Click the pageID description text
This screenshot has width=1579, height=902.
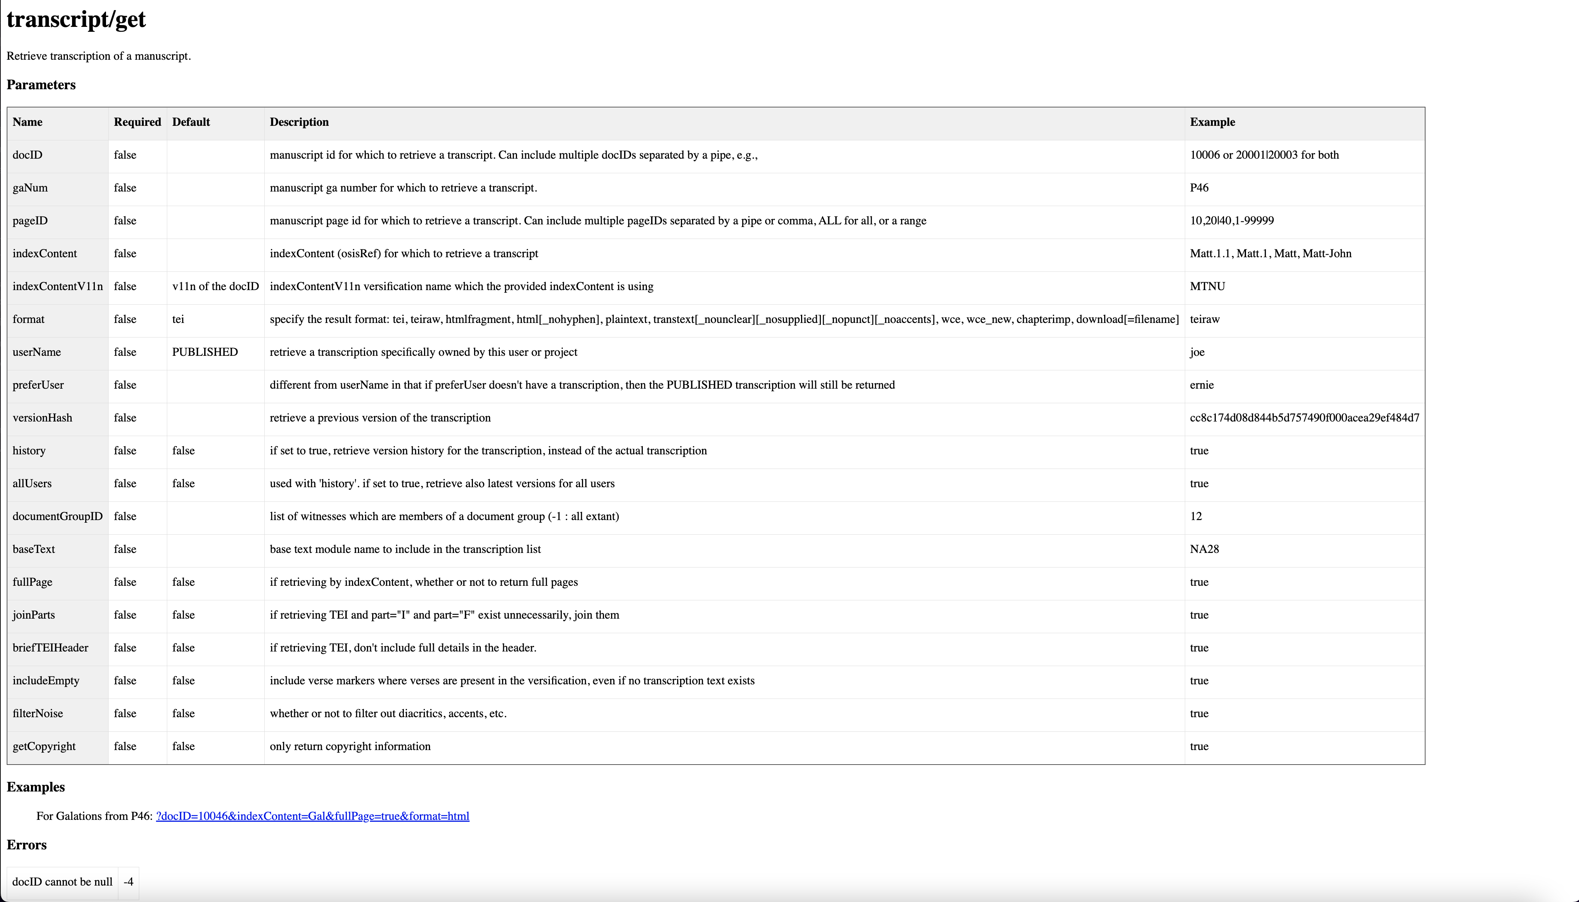point(598,221)
